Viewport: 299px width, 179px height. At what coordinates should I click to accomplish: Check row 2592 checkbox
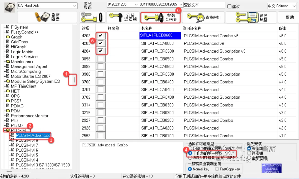tap(100, 135)
